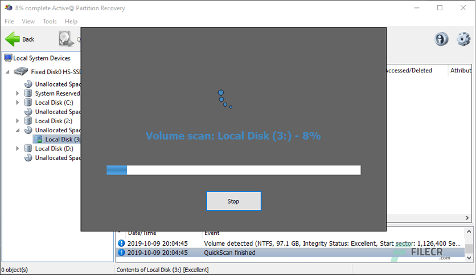The height and width of the screenshot is (276, 476).
Task: Select the Volume detected log row
Action: pyautogui.click(x=290, y=243)
